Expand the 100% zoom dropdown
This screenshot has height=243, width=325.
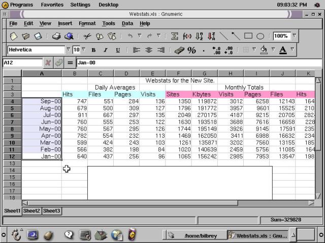click(294, 36)
